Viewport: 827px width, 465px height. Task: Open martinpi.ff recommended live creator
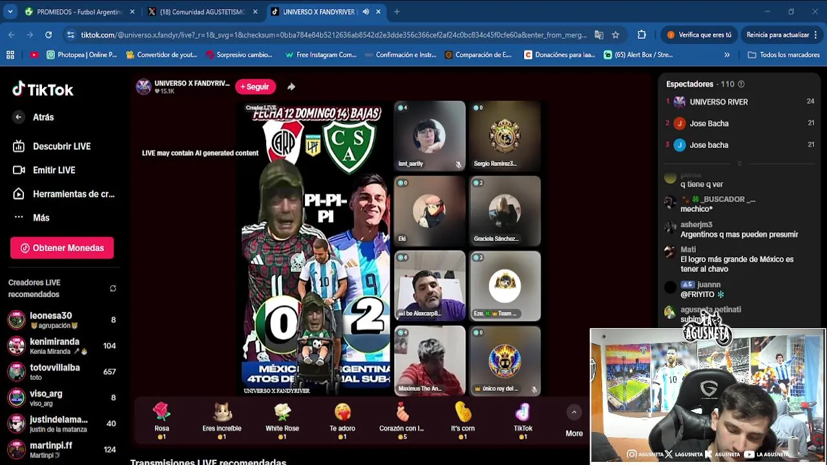(x=61, y=449)
